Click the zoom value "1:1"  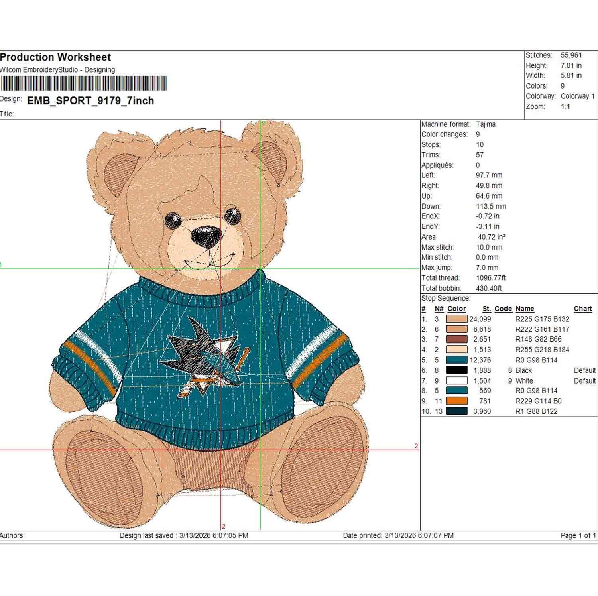pyautogui.click(x=565, y=107)
